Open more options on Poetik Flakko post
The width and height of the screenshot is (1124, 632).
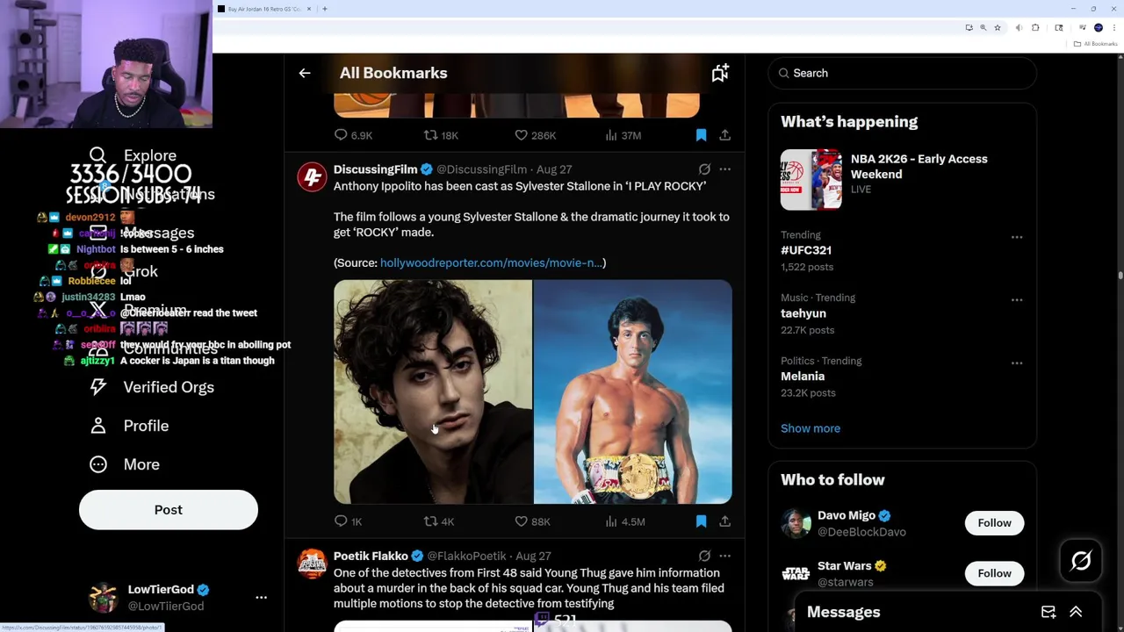click(x=724, y=556)
